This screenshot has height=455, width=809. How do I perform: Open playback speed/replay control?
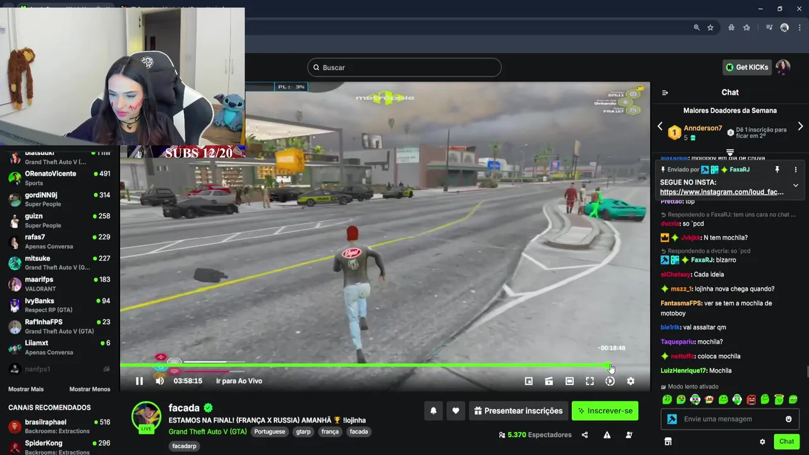tap(610, 381)
